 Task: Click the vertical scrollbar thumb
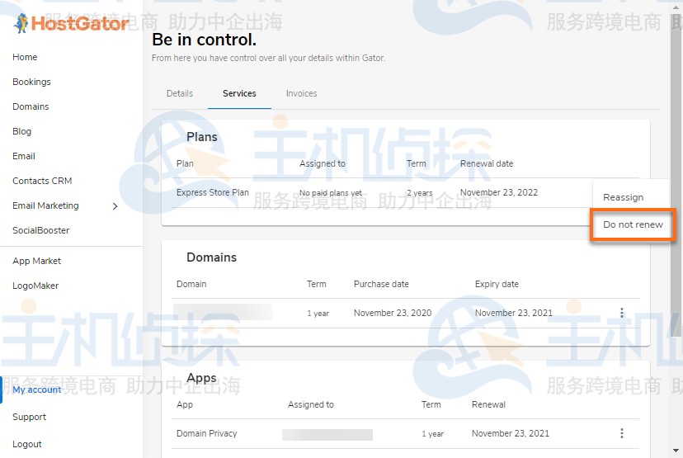[x=676, y=174]
